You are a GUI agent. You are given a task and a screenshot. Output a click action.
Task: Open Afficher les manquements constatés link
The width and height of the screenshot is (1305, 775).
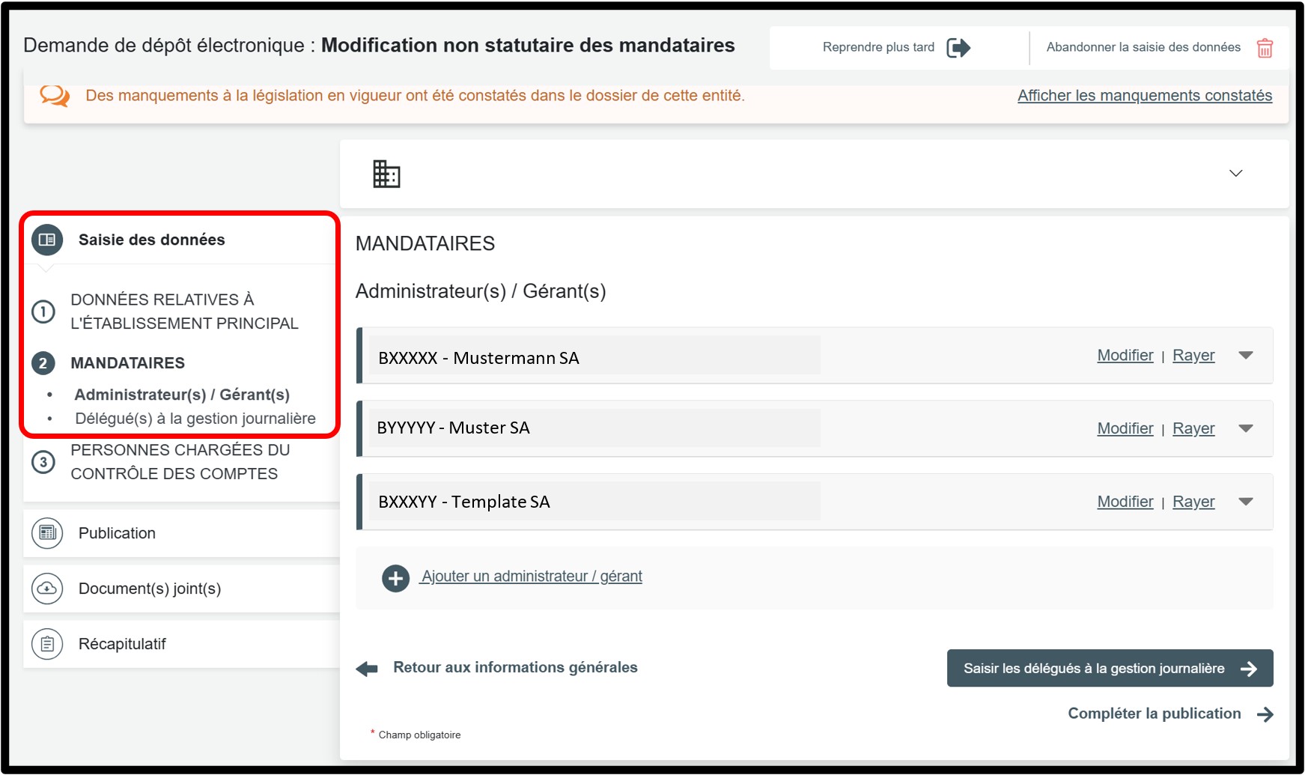pyautogui.click(x=1144, y=96)
